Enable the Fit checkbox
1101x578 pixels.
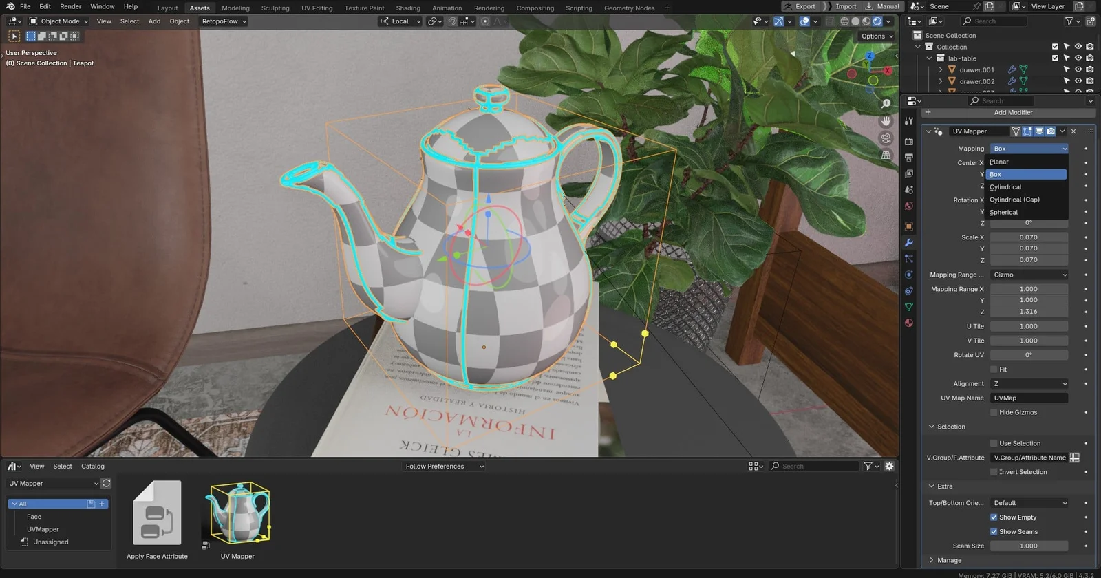(994, 370)
